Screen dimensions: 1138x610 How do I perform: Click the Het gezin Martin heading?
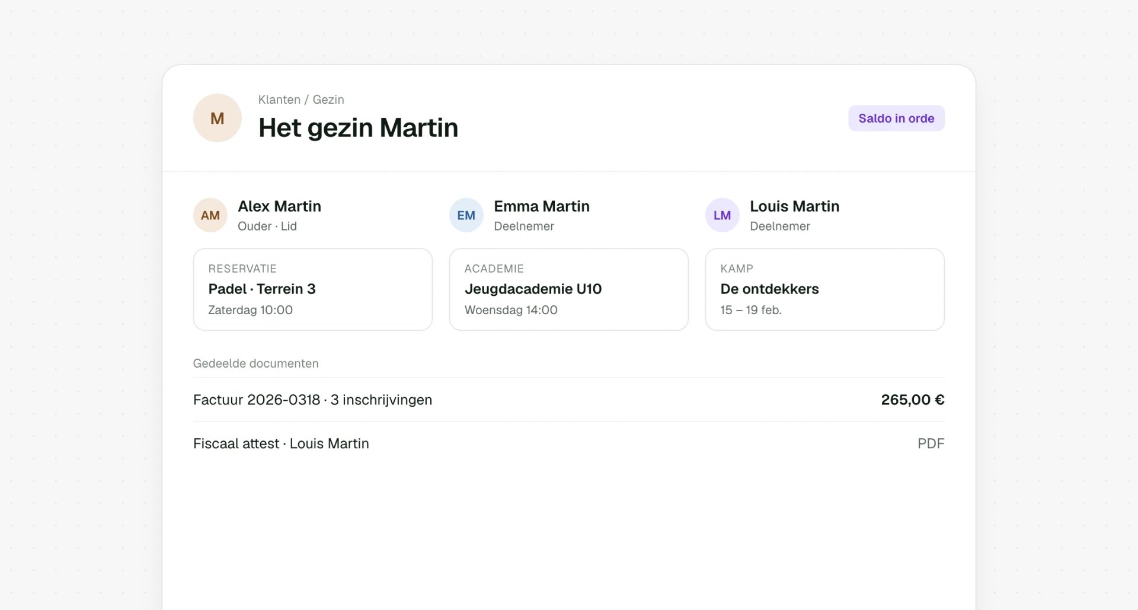pyautogui.click(x=358, y=127)
